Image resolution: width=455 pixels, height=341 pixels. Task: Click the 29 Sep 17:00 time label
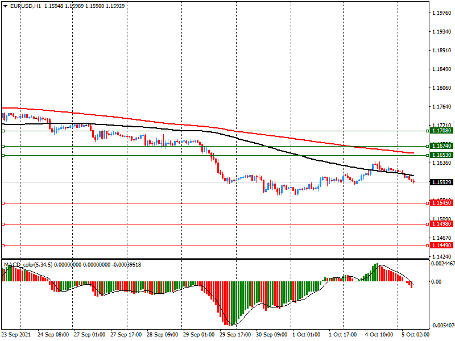click(x=235, y=335)
